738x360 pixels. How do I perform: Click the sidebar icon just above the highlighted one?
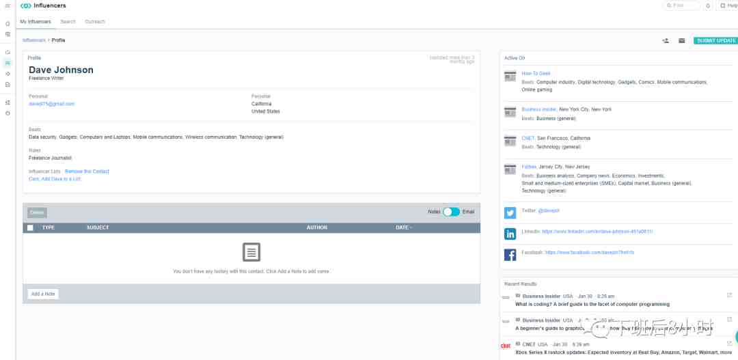pyautogui.click(x=8, y=52)
